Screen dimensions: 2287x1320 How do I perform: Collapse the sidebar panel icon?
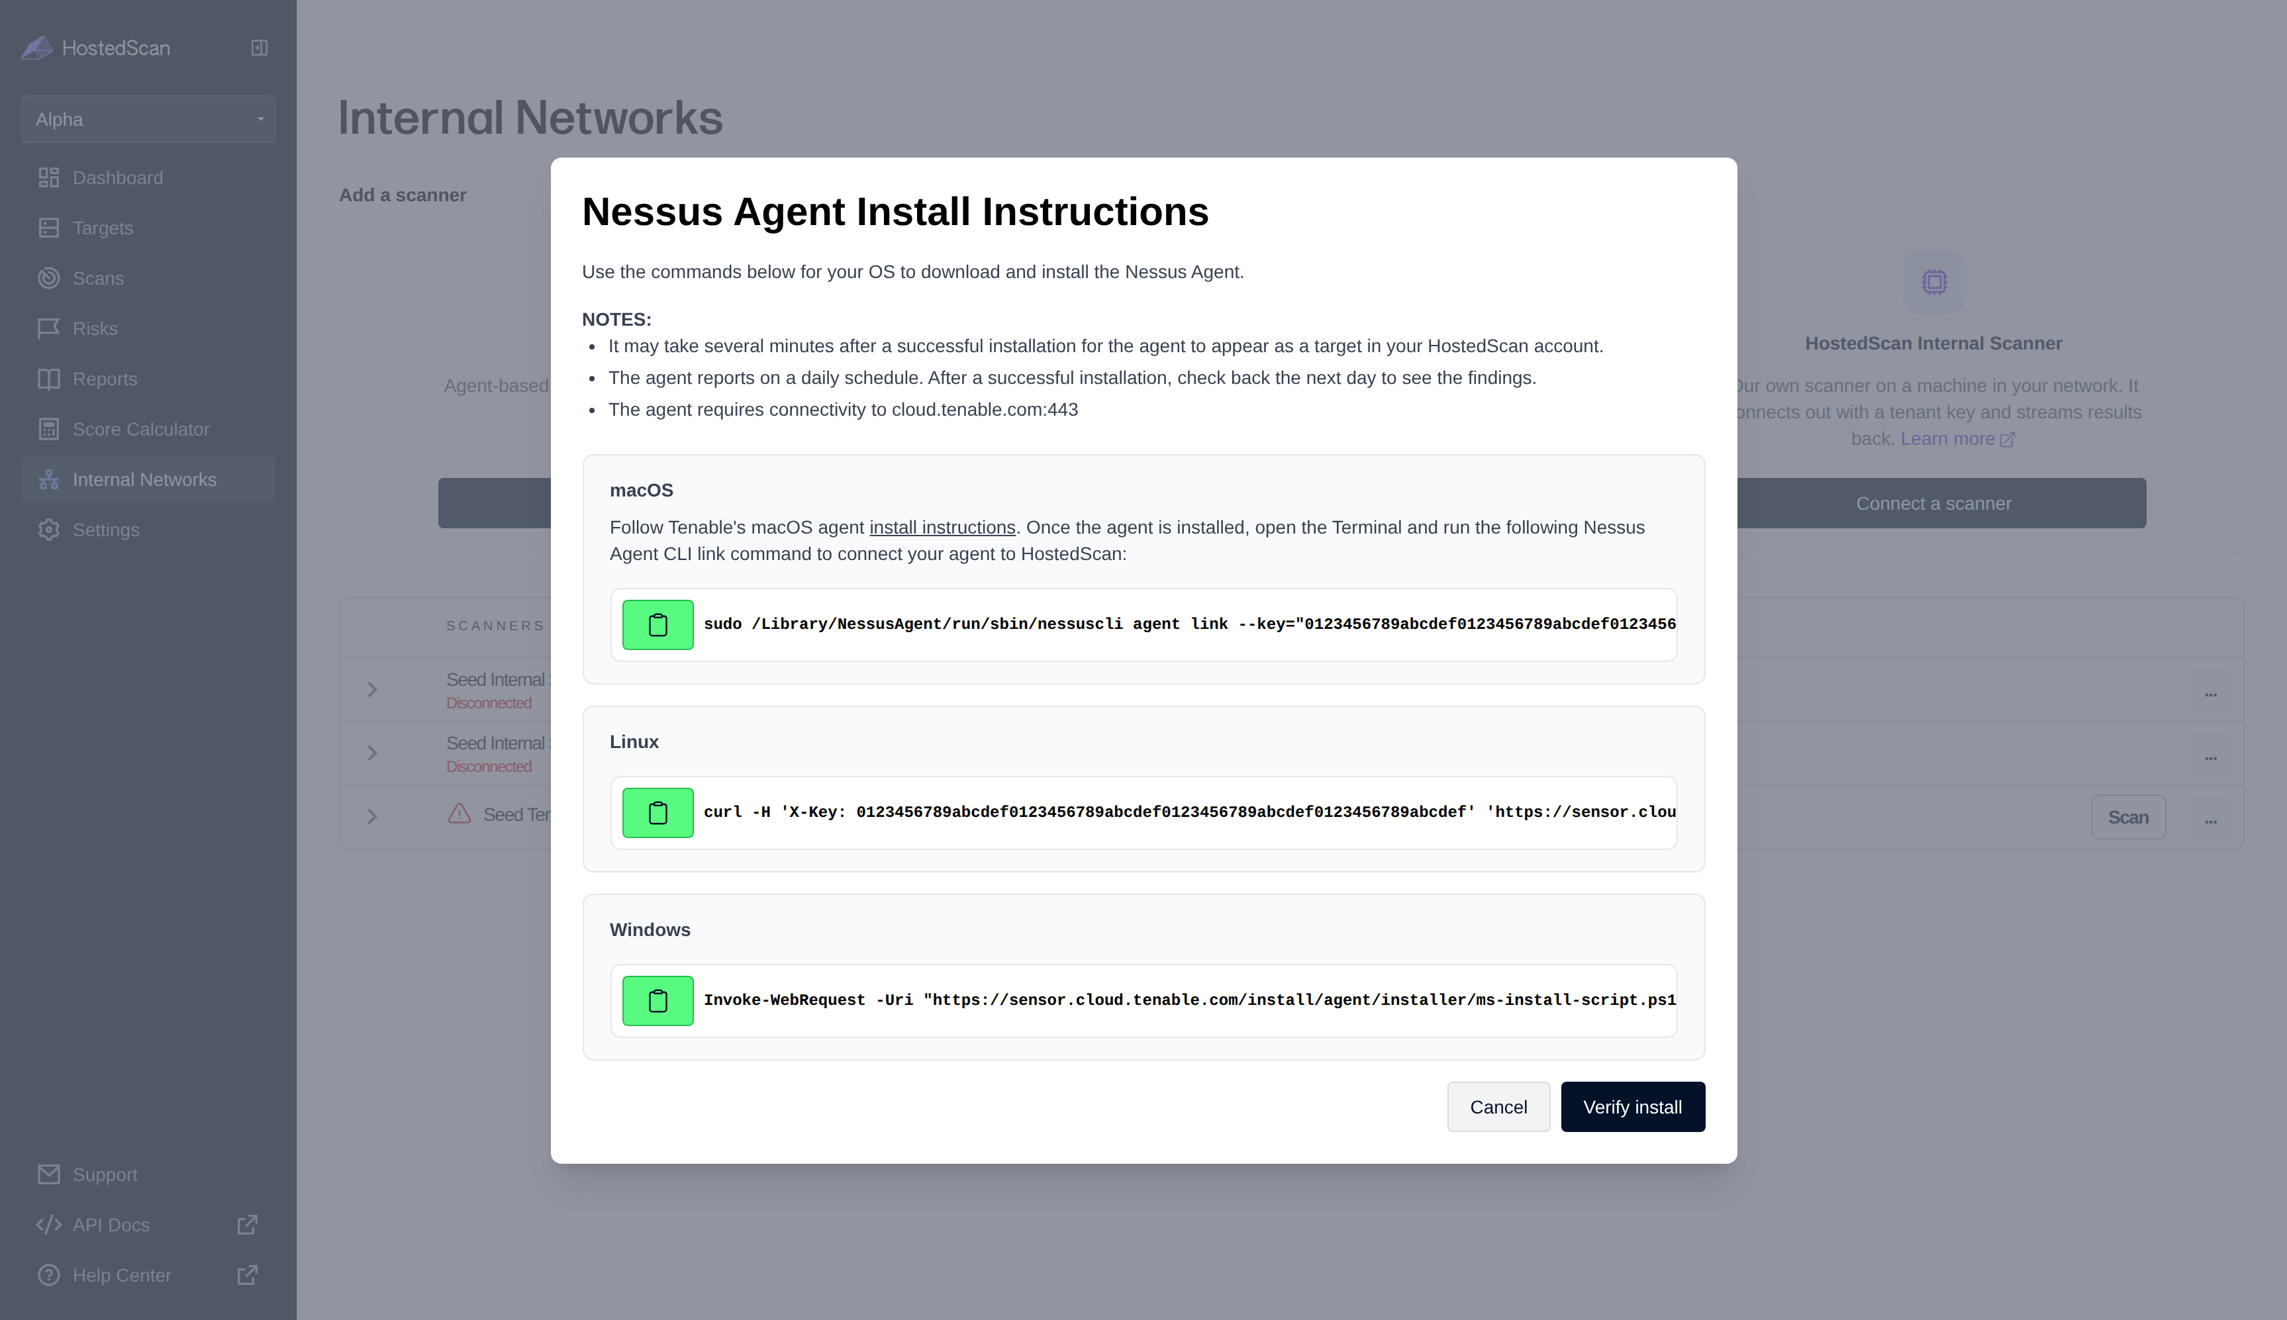tap(260, 48)
